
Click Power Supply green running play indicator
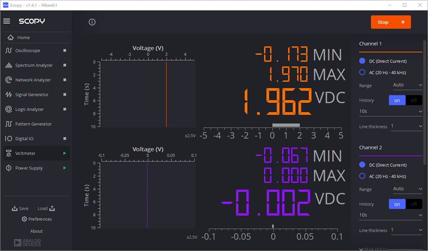click(65, 168)
